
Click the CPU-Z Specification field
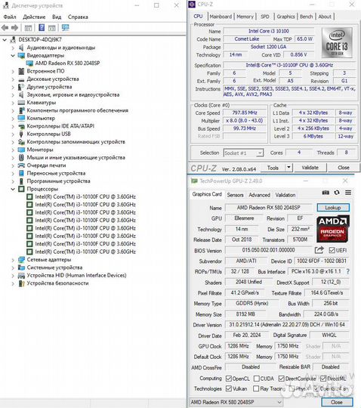click(289, 65)
